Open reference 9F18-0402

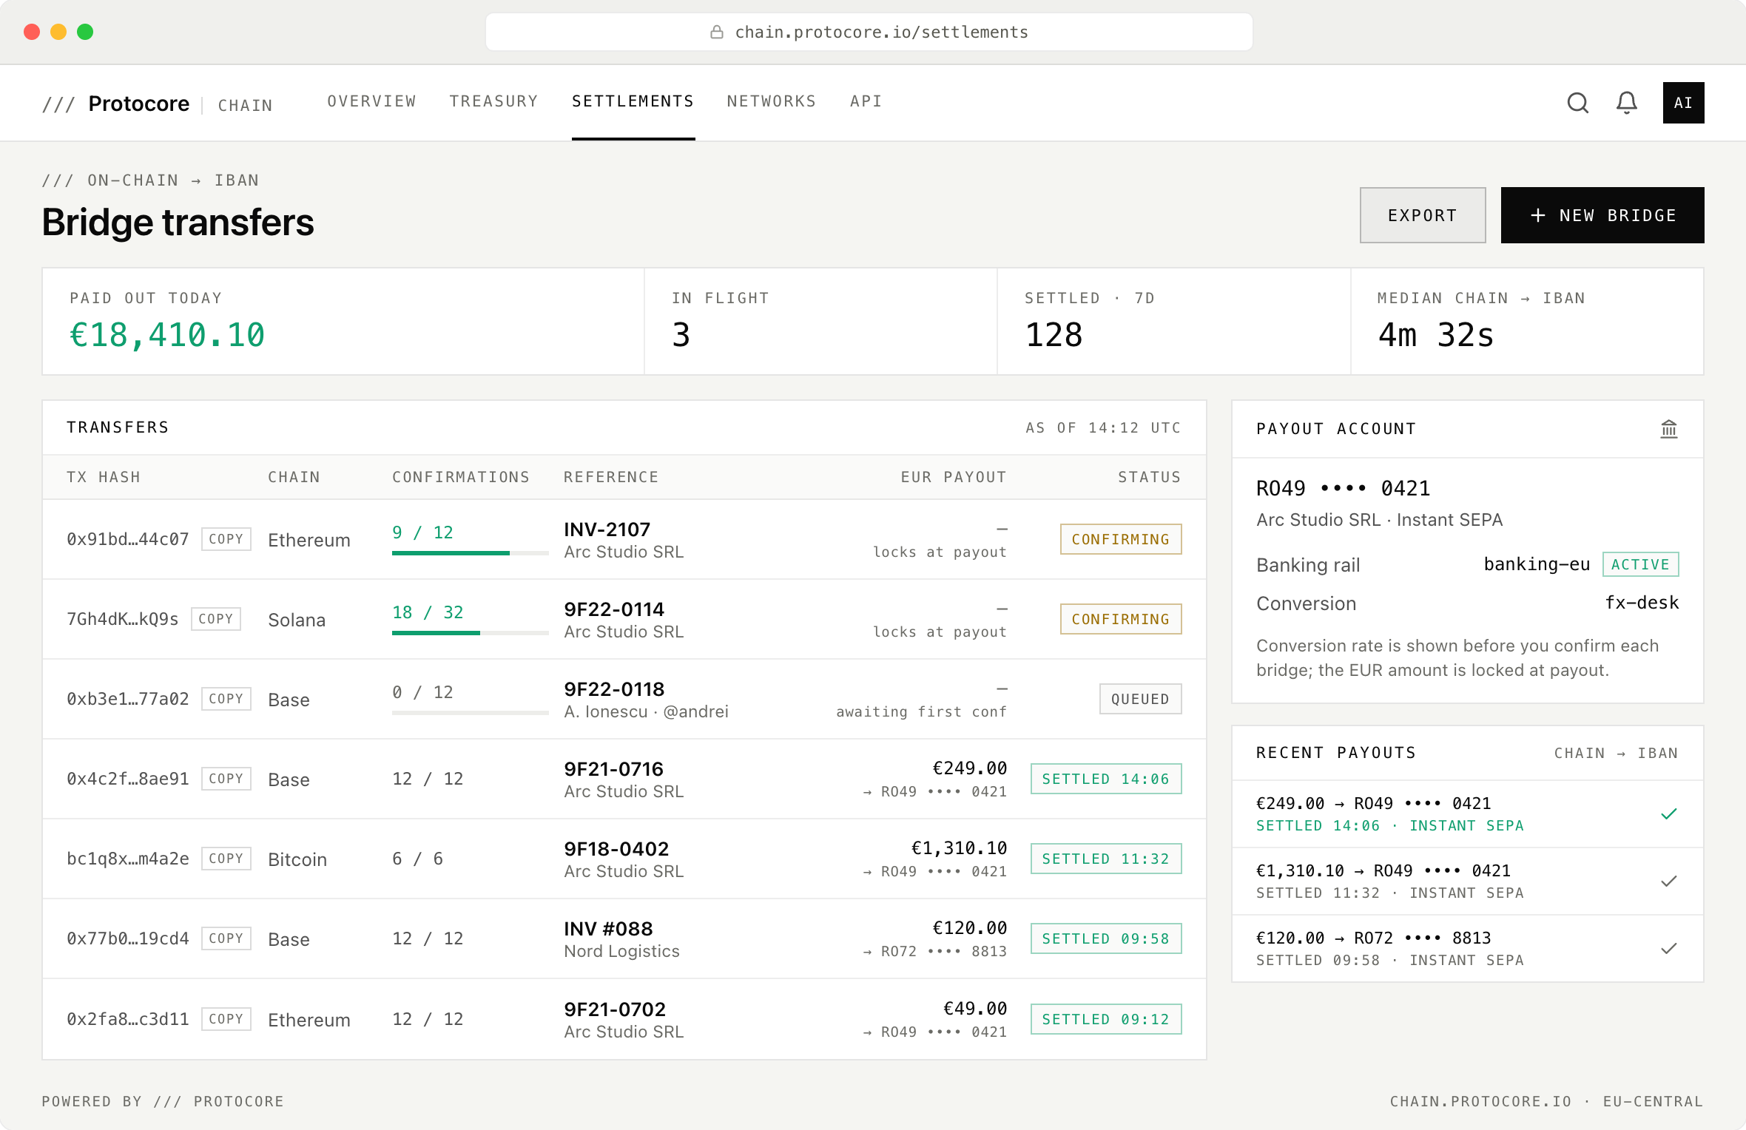[x=616, y=849]
